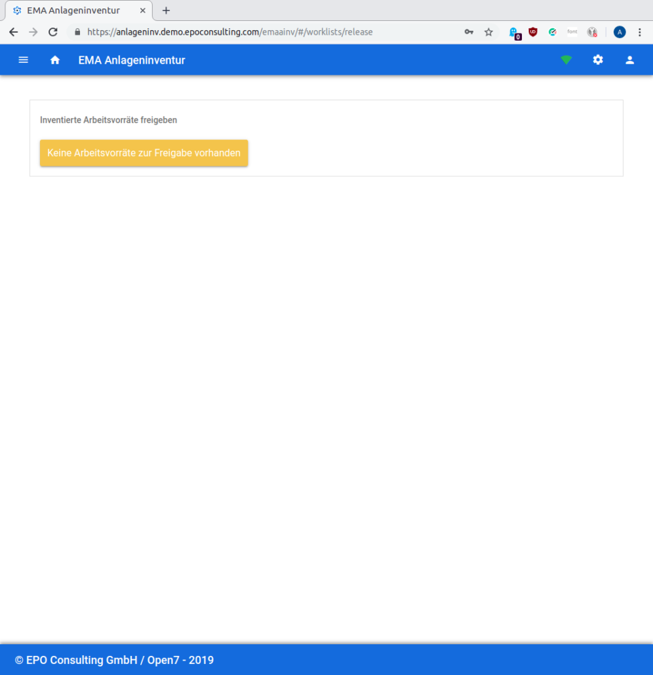Select the EMA Anlageninventur browser tab
This screenshot has height=675, width=653.
[x=79, y=10]
